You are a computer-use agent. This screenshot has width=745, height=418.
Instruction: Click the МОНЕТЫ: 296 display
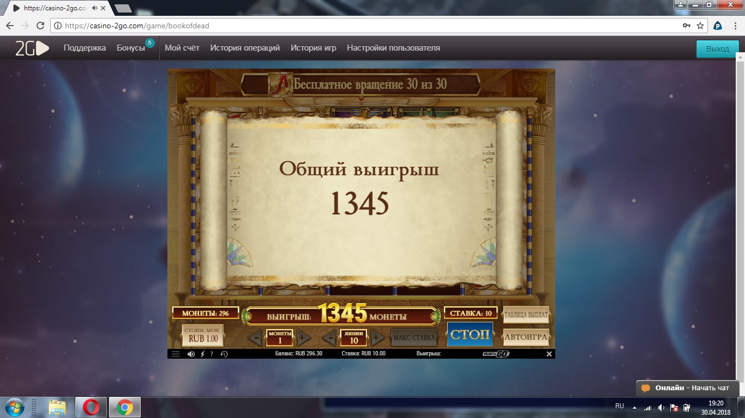tap(206, 313)
